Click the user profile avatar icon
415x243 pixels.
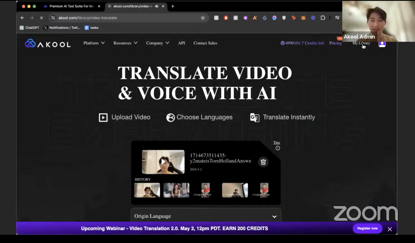(x=382, y=44)
